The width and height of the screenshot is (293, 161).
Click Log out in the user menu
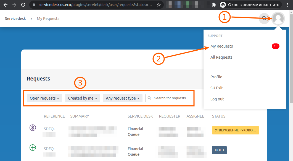coord(217,99)
